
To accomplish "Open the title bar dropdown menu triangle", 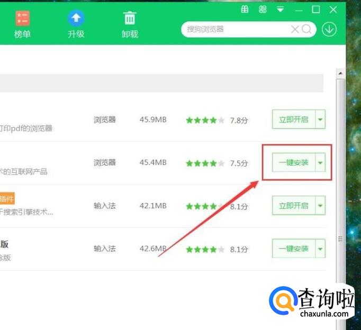I will tap(280, 10).
